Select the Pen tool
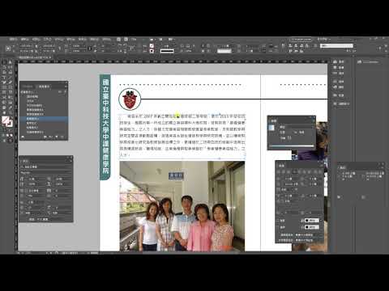The image size is (389, 291). point(5,82)
